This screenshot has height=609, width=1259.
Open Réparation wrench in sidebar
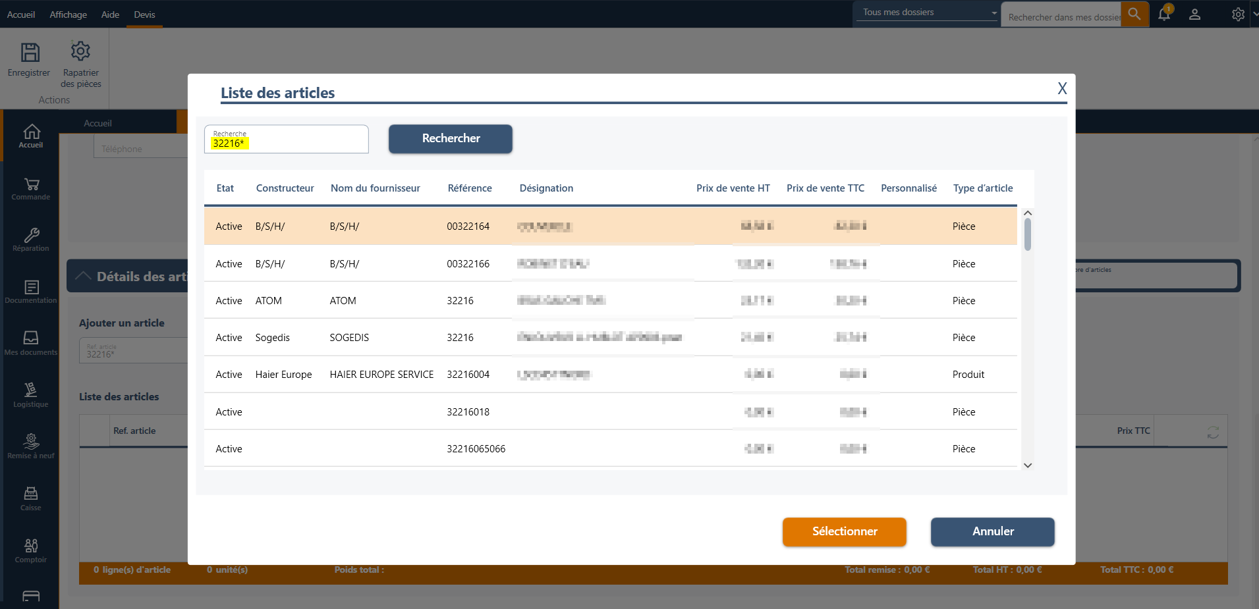tap(31, 240)
